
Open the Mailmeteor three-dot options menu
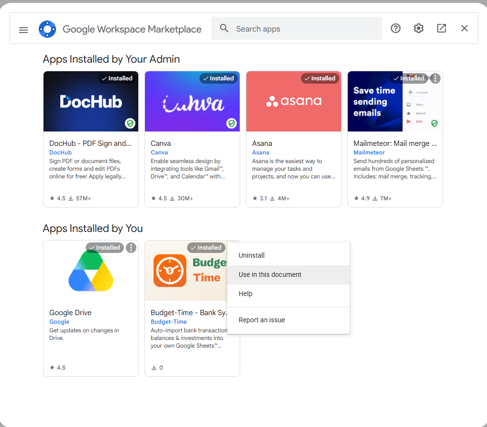tap(435, 78)
